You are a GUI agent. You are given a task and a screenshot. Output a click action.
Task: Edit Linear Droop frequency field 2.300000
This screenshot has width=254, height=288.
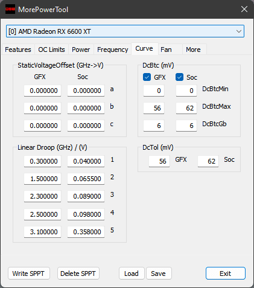pos(42,196)
